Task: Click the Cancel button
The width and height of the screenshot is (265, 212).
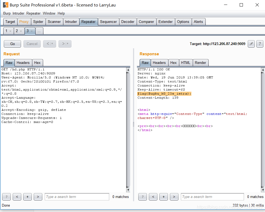Action: point(32,44)
